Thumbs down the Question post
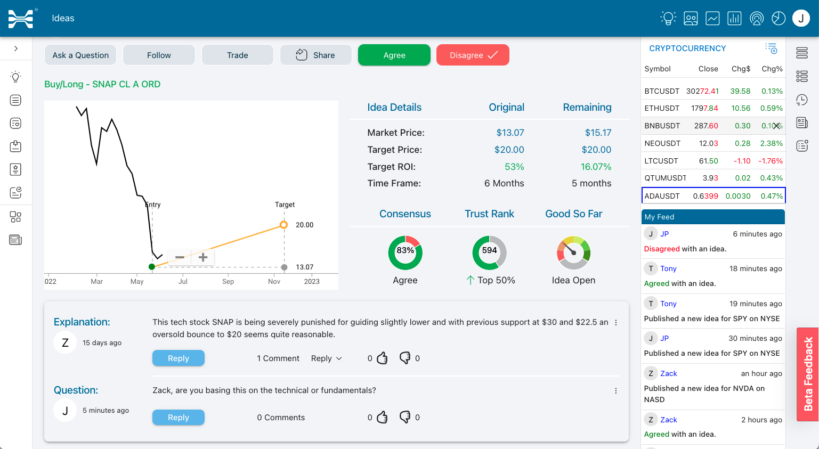The width and height of the screenshot is (819, 449). pyautogui.click(x=405, y=417)
